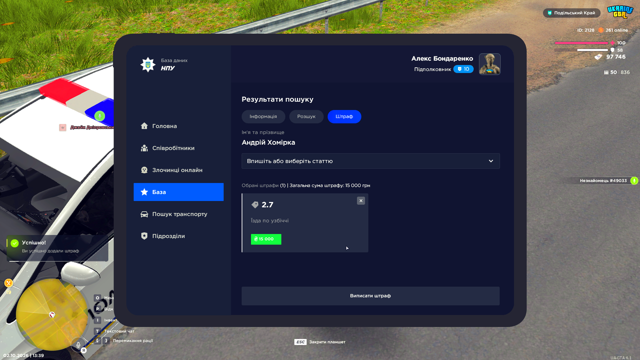
Task: Click the НПУ police badge logo
Action: click(x=147, y=64)
